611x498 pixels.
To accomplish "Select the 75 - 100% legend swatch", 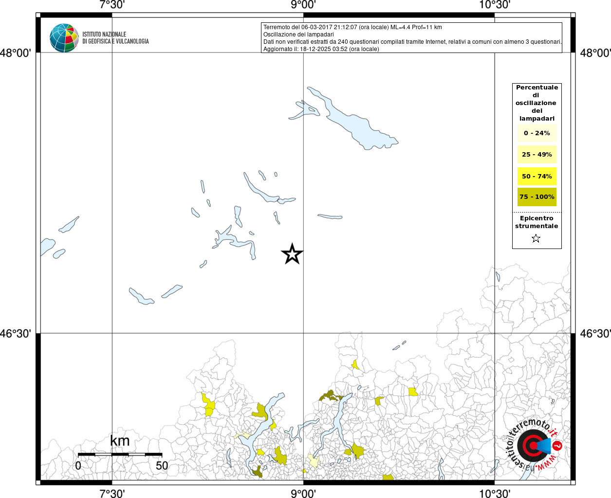I will pos(537,197).
